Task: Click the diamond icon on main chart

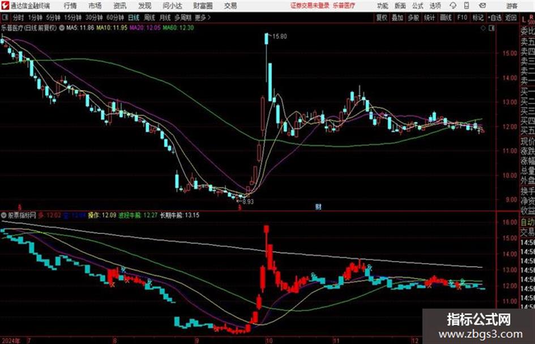Action: click(483, 28)
